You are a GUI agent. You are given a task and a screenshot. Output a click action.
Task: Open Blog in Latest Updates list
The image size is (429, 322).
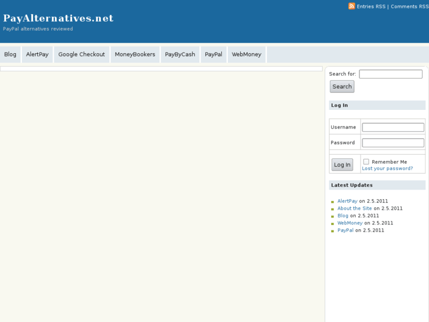343,216
